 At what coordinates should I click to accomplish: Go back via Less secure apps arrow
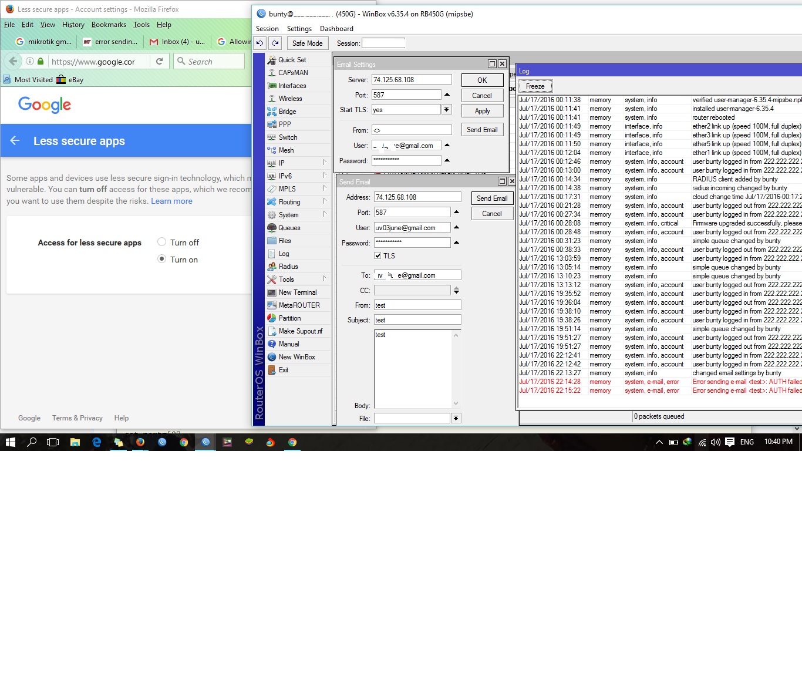click(x=15, y=140)
